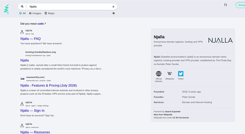
Task: Open the Twitter icon in infobox
Action: click(181, 74)
